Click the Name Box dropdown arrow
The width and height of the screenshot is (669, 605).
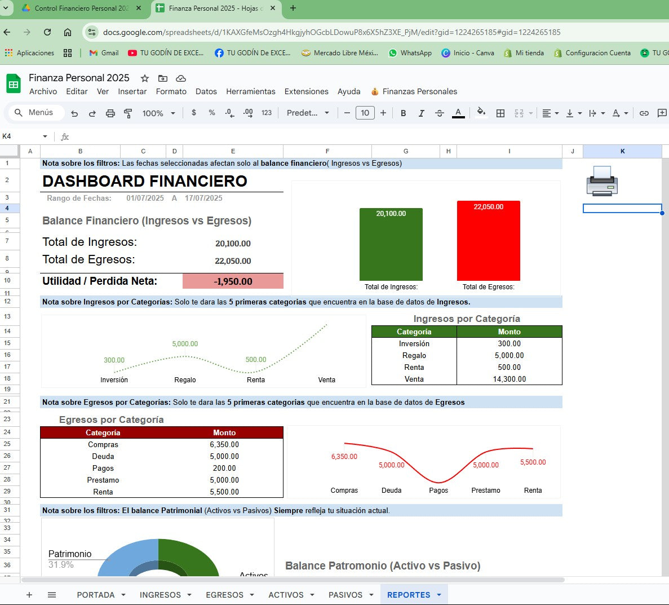pos(45,136)
